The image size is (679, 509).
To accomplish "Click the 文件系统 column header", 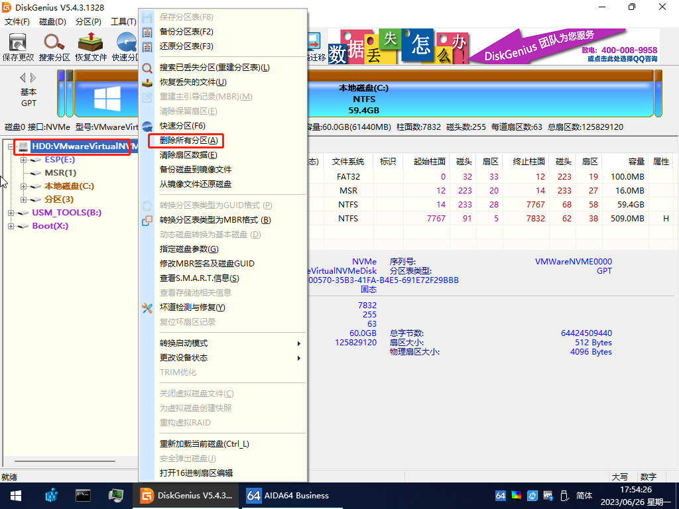I will pos(348,162).
